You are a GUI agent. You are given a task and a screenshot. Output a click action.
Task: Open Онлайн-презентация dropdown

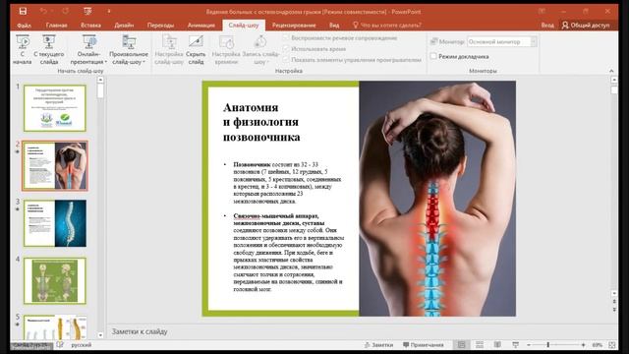tap(88, 50)
